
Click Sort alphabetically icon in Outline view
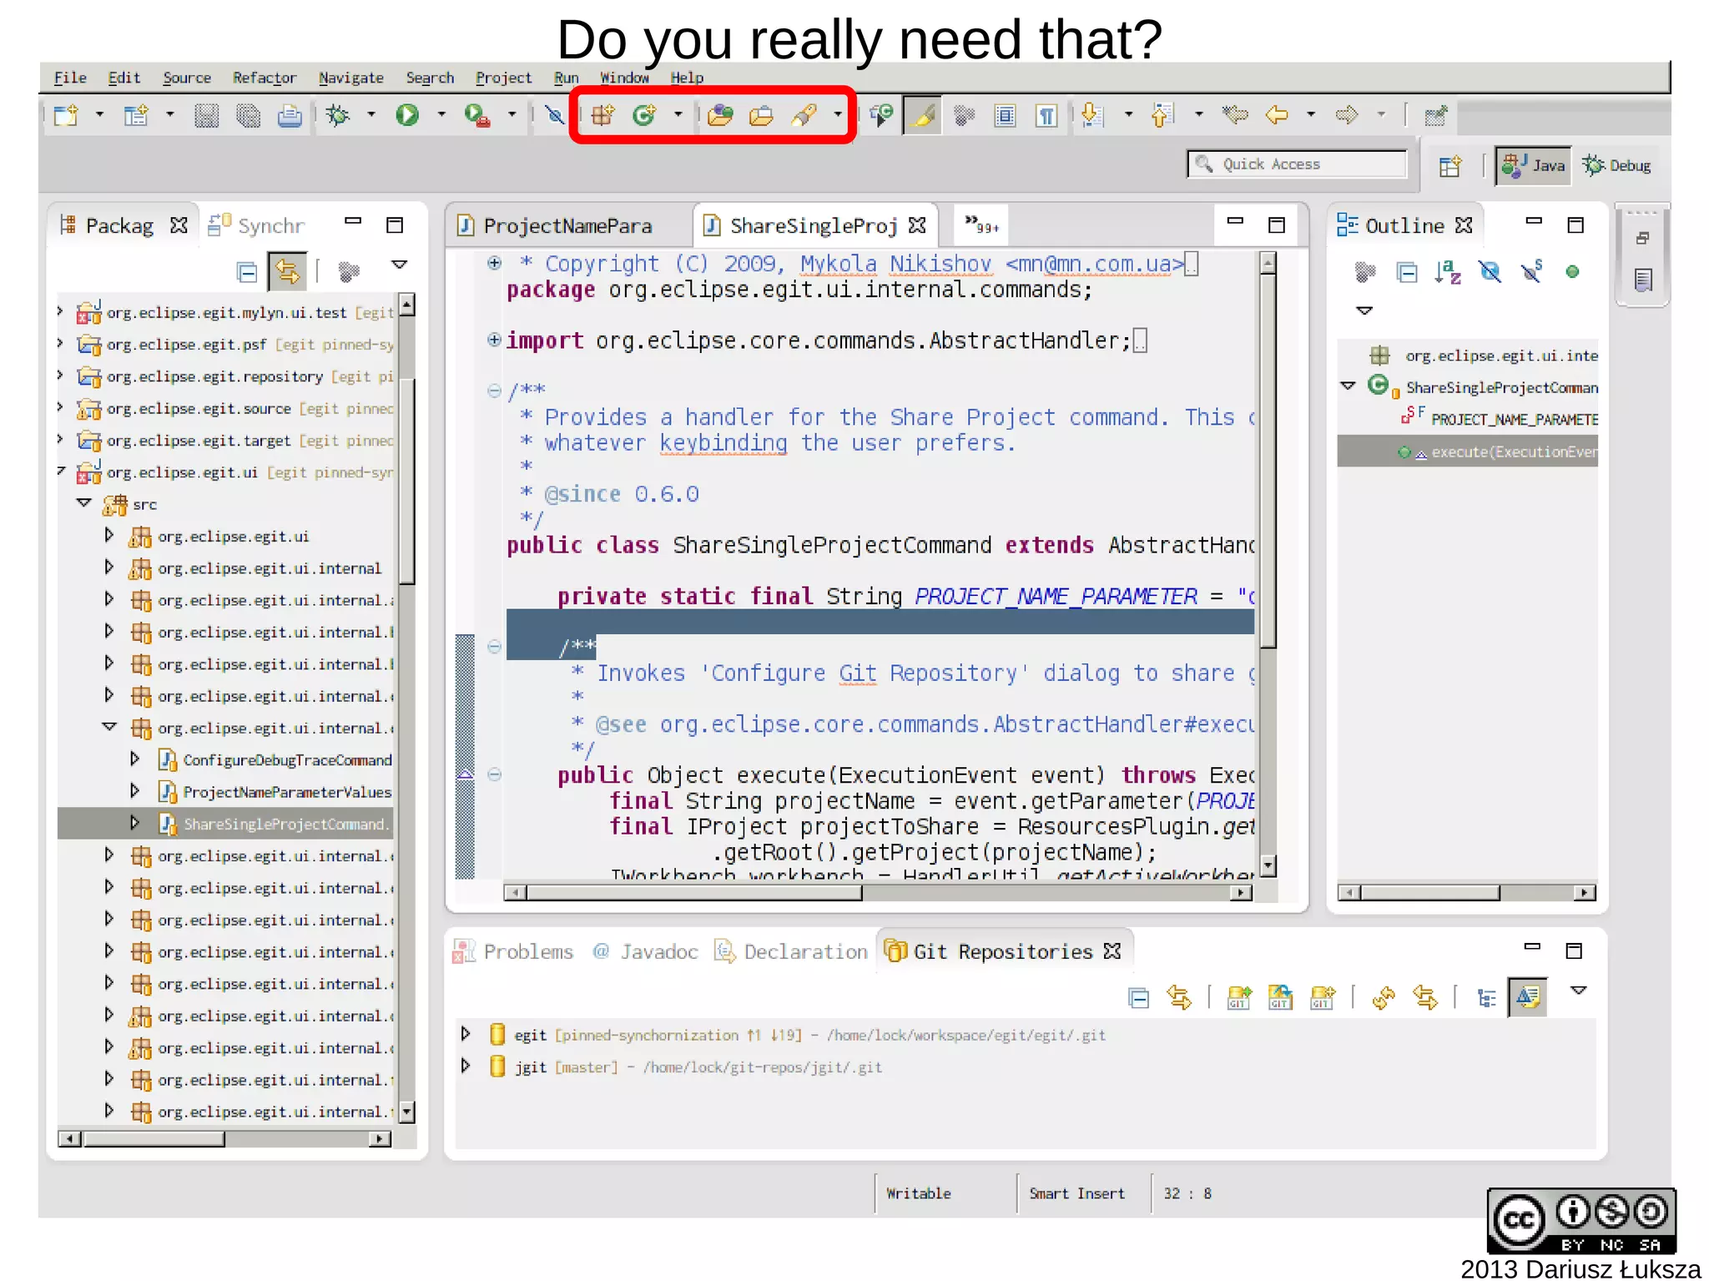point(1448,272)
